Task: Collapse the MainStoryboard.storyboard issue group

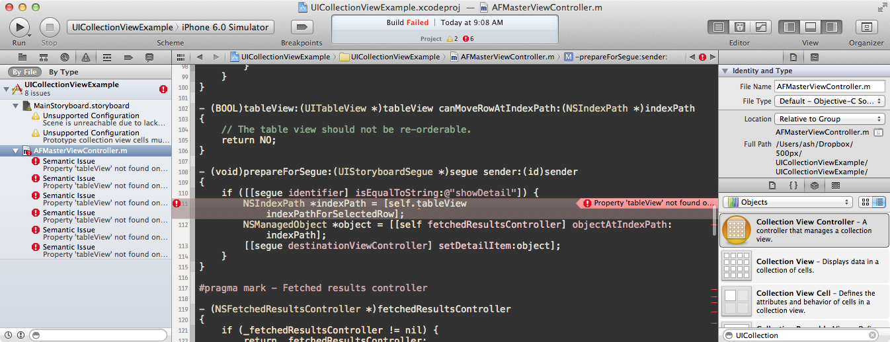Action: pyautogui.click(x=16, y=106)
